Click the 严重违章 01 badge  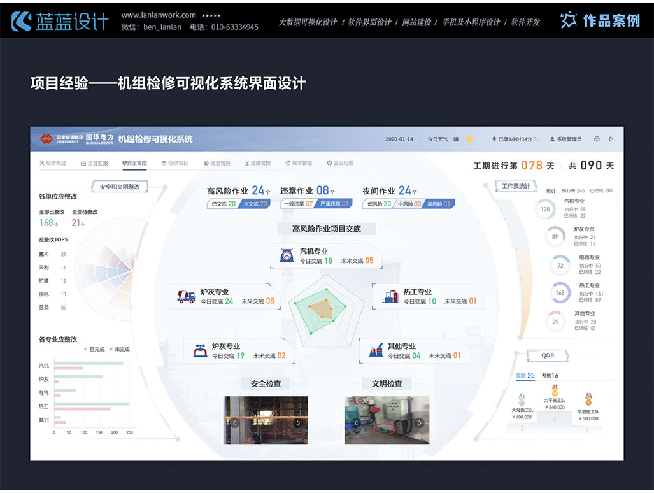pyautogui.click(x=333, y=204)
